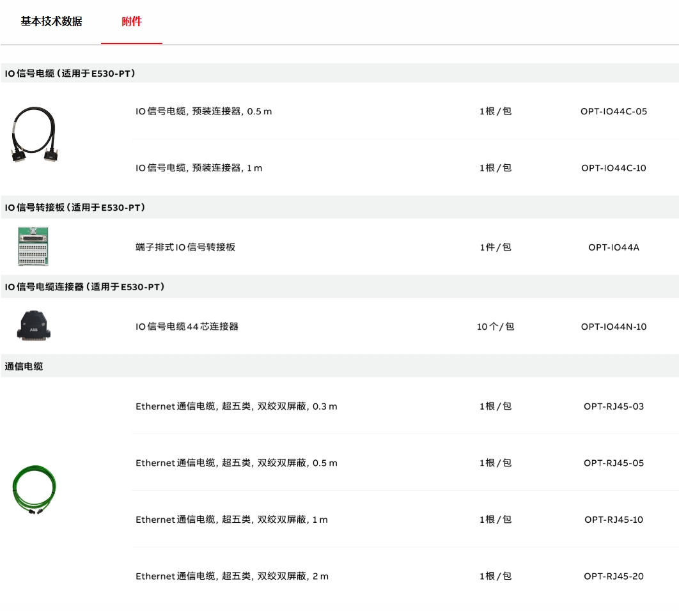Select part number OPT-RJ45-05
The image size is (679, 611).
pos(614,463)
